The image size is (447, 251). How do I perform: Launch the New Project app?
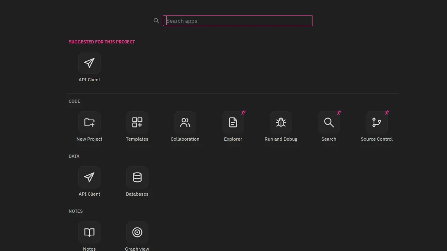[x=89, y=122]
